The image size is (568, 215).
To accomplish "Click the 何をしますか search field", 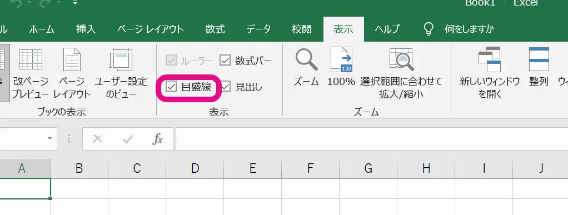I will pyautogui.click(x=469, y=29).
